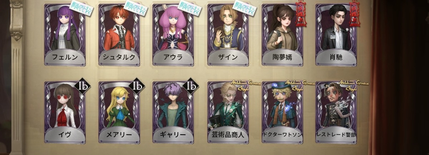Choose the メアリー costume card
429x155 pixels.
tap(119, 112)
